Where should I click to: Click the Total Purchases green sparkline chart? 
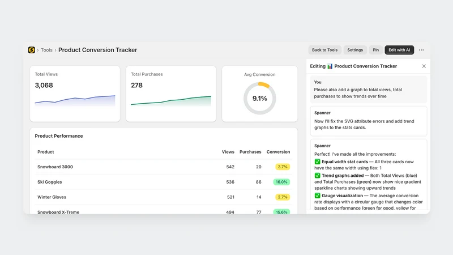pyautogui.click(x=171, y=101)
